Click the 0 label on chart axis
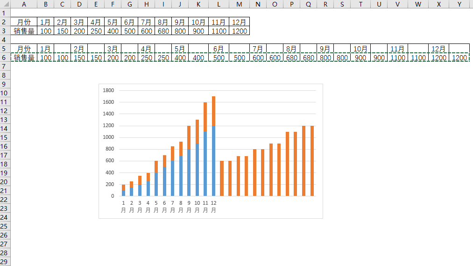The height and width of the screenshot is (266, 473). pos(113,196)
